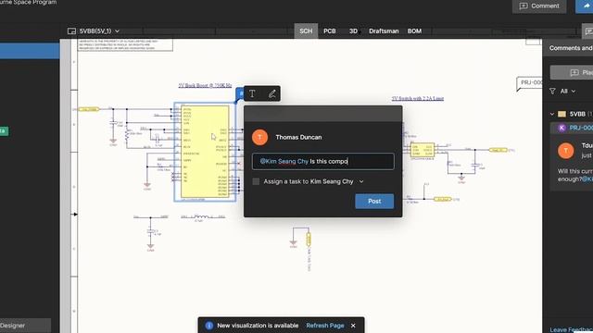The width and height of the screenshot is (593, 333).
Task: Select the text tool in comment toolbar
Action: [252, 93]
